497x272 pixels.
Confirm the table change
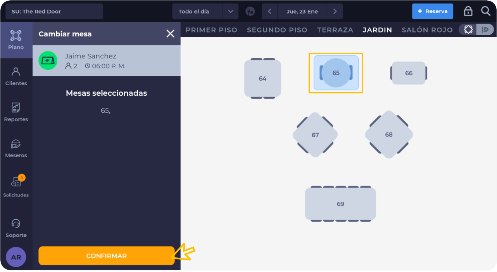107,256
